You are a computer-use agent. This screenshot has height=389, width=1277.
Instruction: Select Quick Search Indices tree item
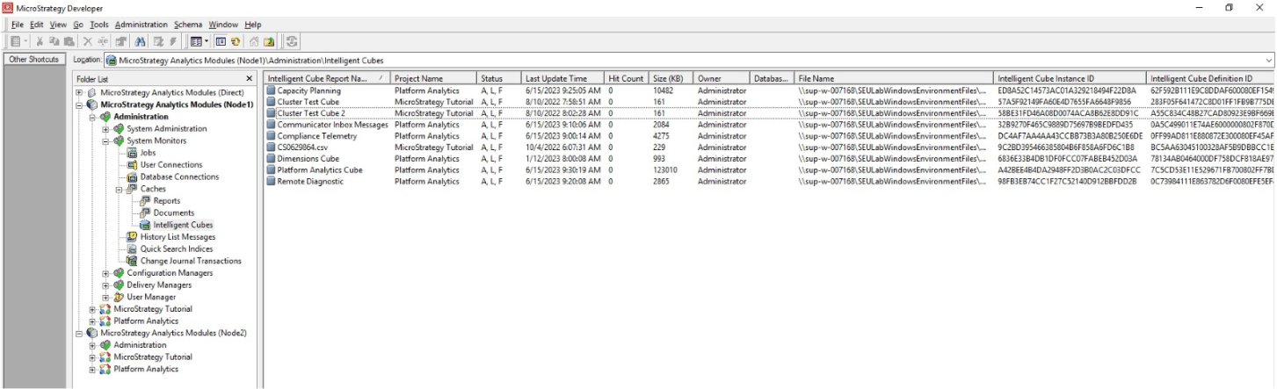pos(176,249)
